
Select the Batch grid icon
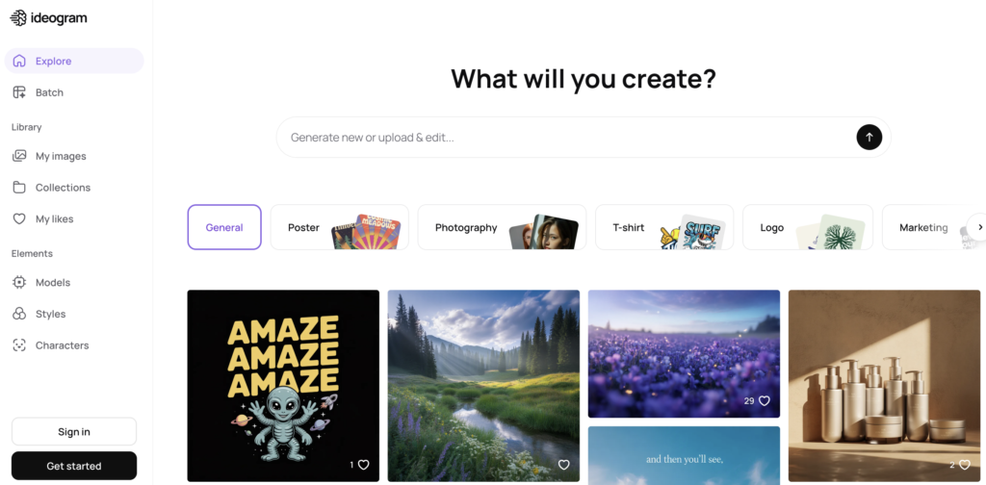tap(19, 92)
